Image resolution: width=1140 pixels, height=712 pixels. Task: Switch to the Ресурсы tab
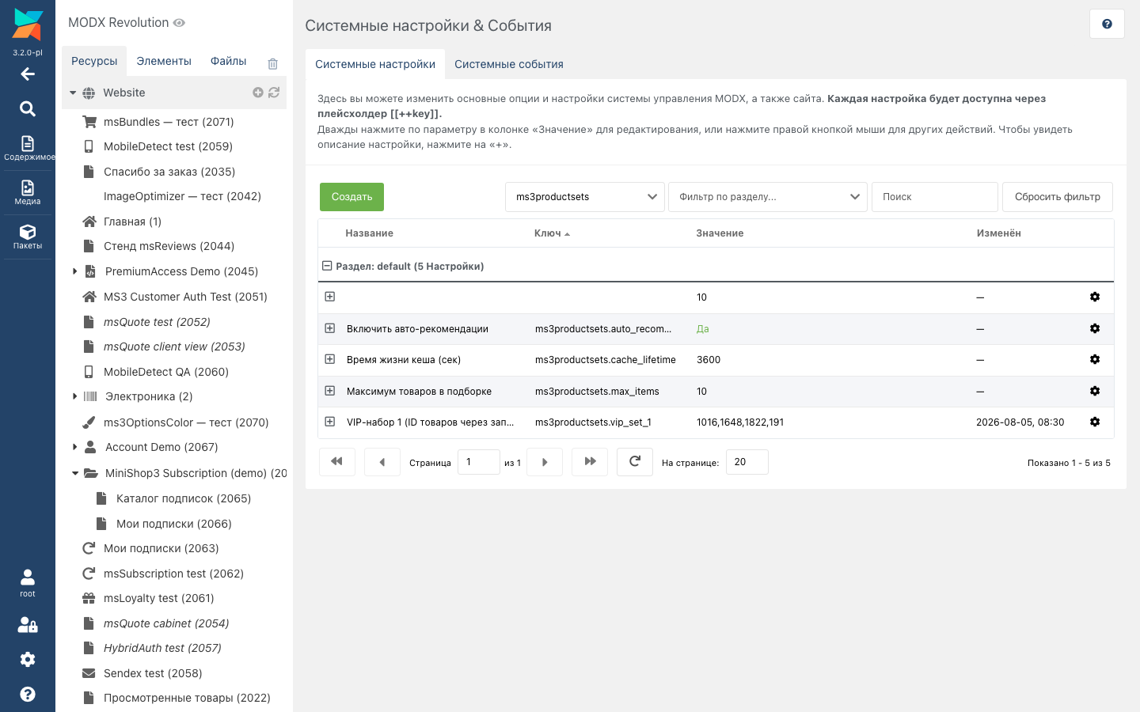point(94,61)
